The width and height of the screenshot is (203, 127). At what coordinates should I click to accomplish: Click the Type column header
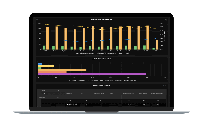pyautogui.click(x=58, y=90)
